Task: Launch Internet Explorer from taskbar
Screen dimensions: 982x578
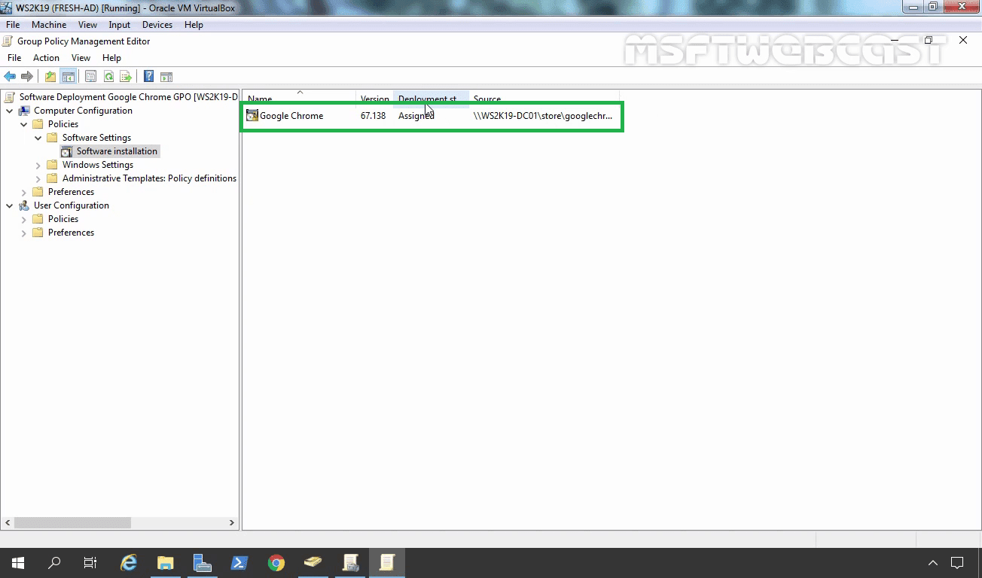Action: tap(129, 563)
